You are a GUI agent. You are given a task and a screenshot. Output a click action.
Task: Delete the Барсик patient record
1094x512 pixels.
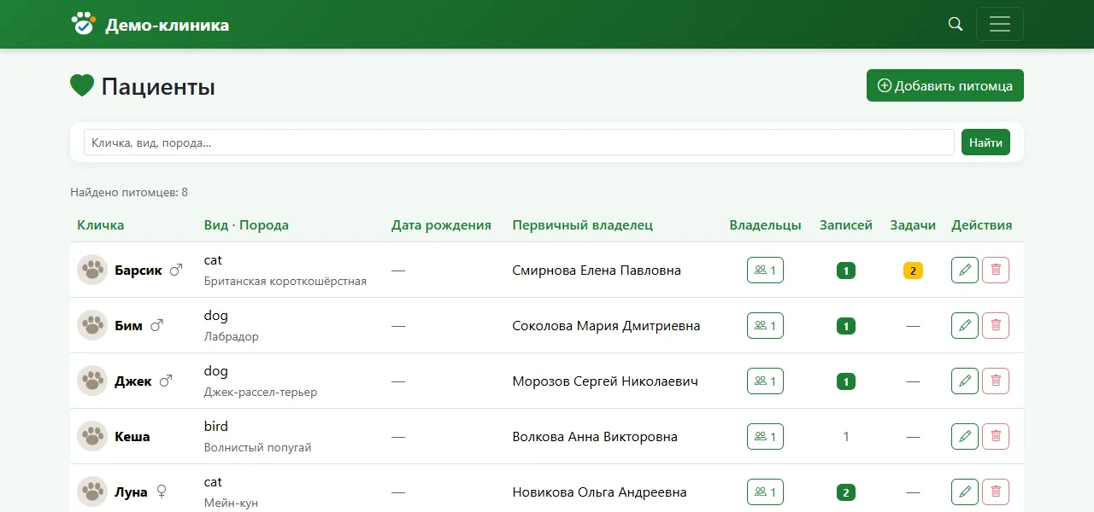996,270
